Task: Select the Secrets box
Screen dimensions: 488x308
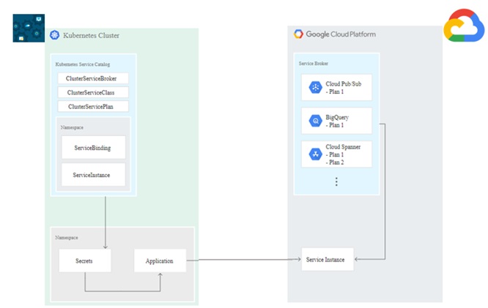Action: pos(85,260)
